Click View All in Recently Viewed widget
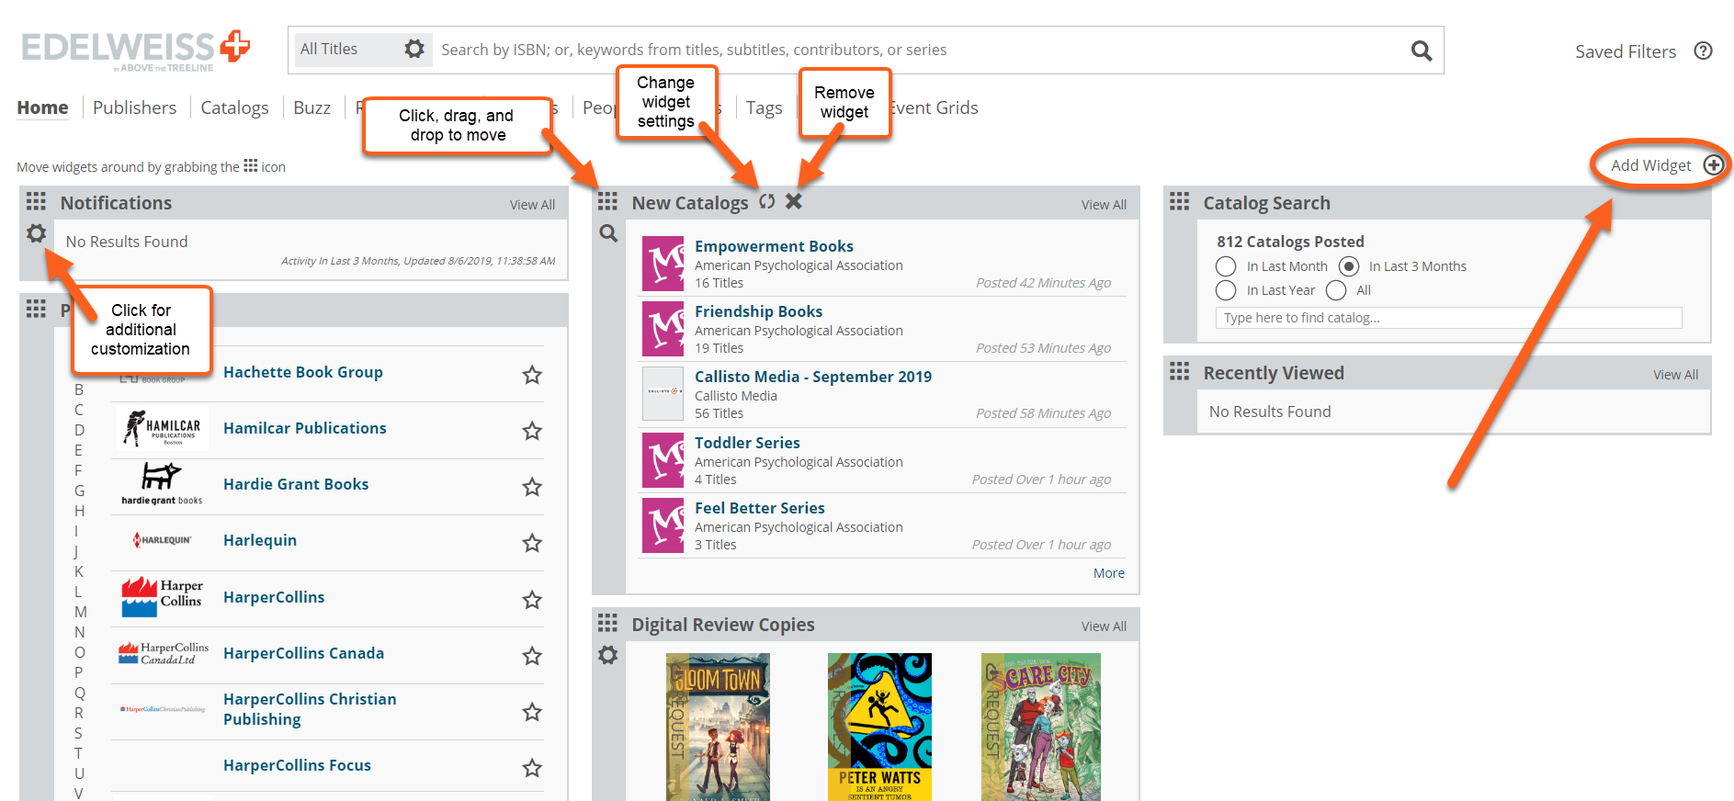1734x801 pixels. [1675, 375]
